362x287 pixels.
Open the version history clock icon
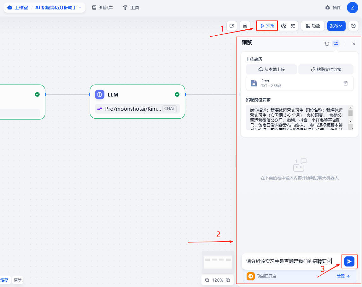(x=353, y=26)
